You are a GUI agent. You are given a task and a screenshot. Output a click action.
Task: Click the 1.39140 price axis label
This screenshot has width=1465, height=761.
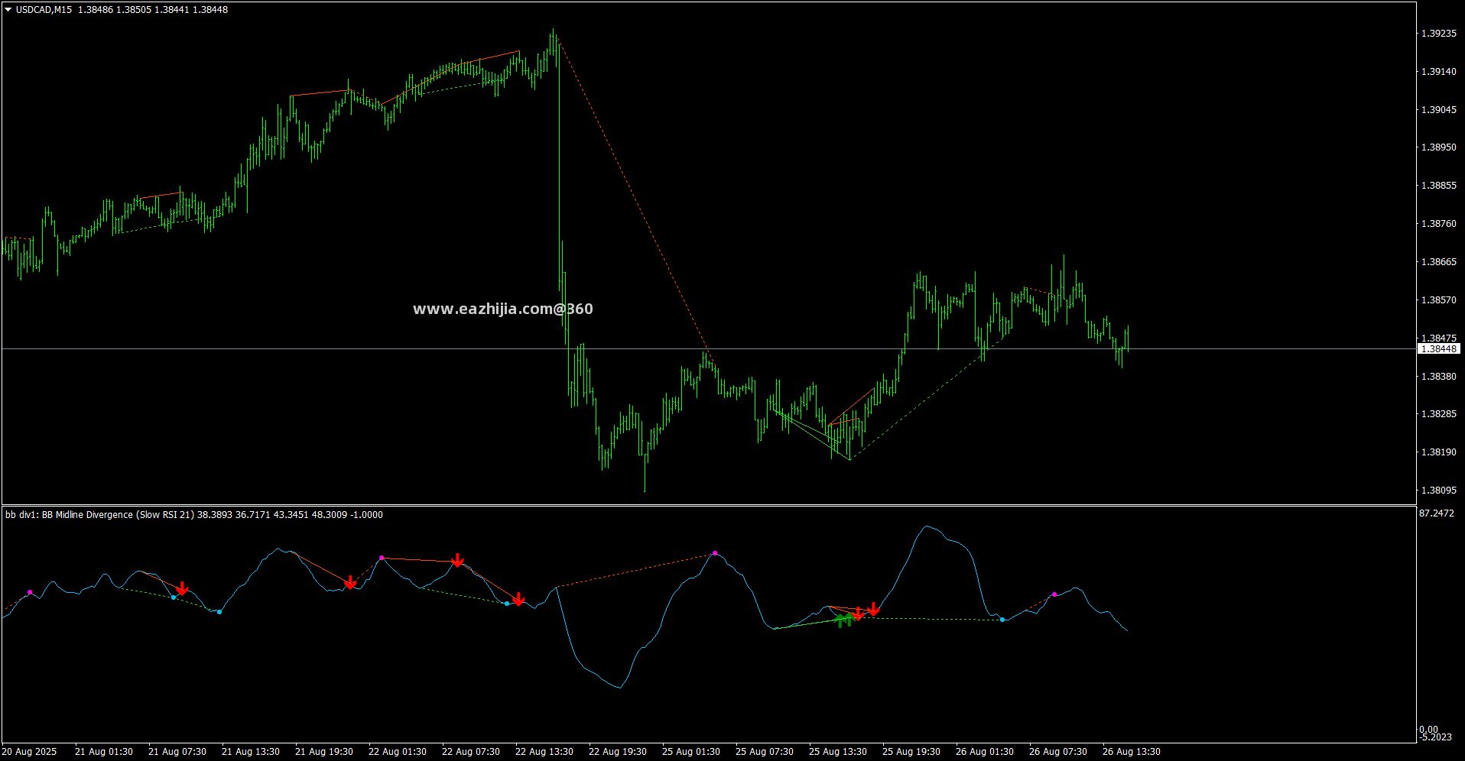pyautogui.click(x=1438, y=72)
